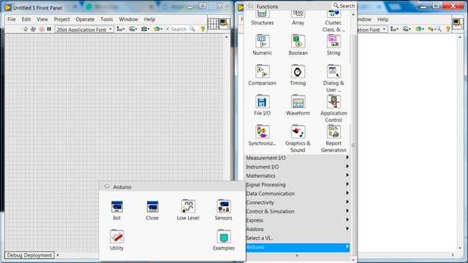Open the Window menu on Front Panel
The height and width of the screenshot is (263, 468).
(128, 19)
